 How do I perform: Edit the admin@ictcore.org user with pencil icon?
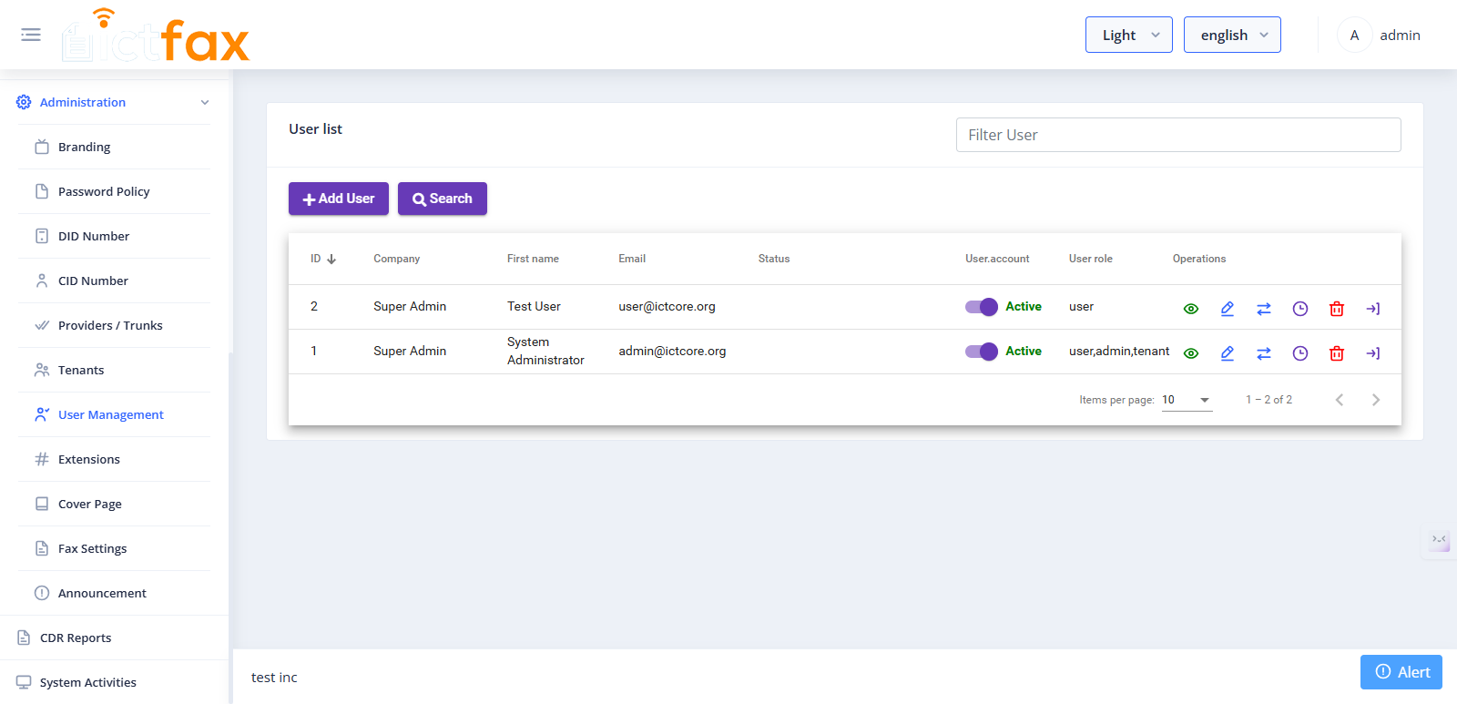point(1227,353)
